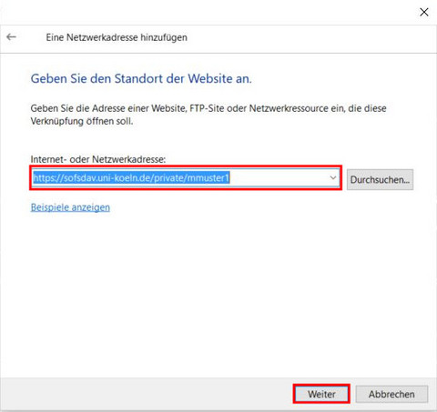Expand the network address combo box arrow
Viewport: 437px width, 412px height.
click(x=333, y=177)
